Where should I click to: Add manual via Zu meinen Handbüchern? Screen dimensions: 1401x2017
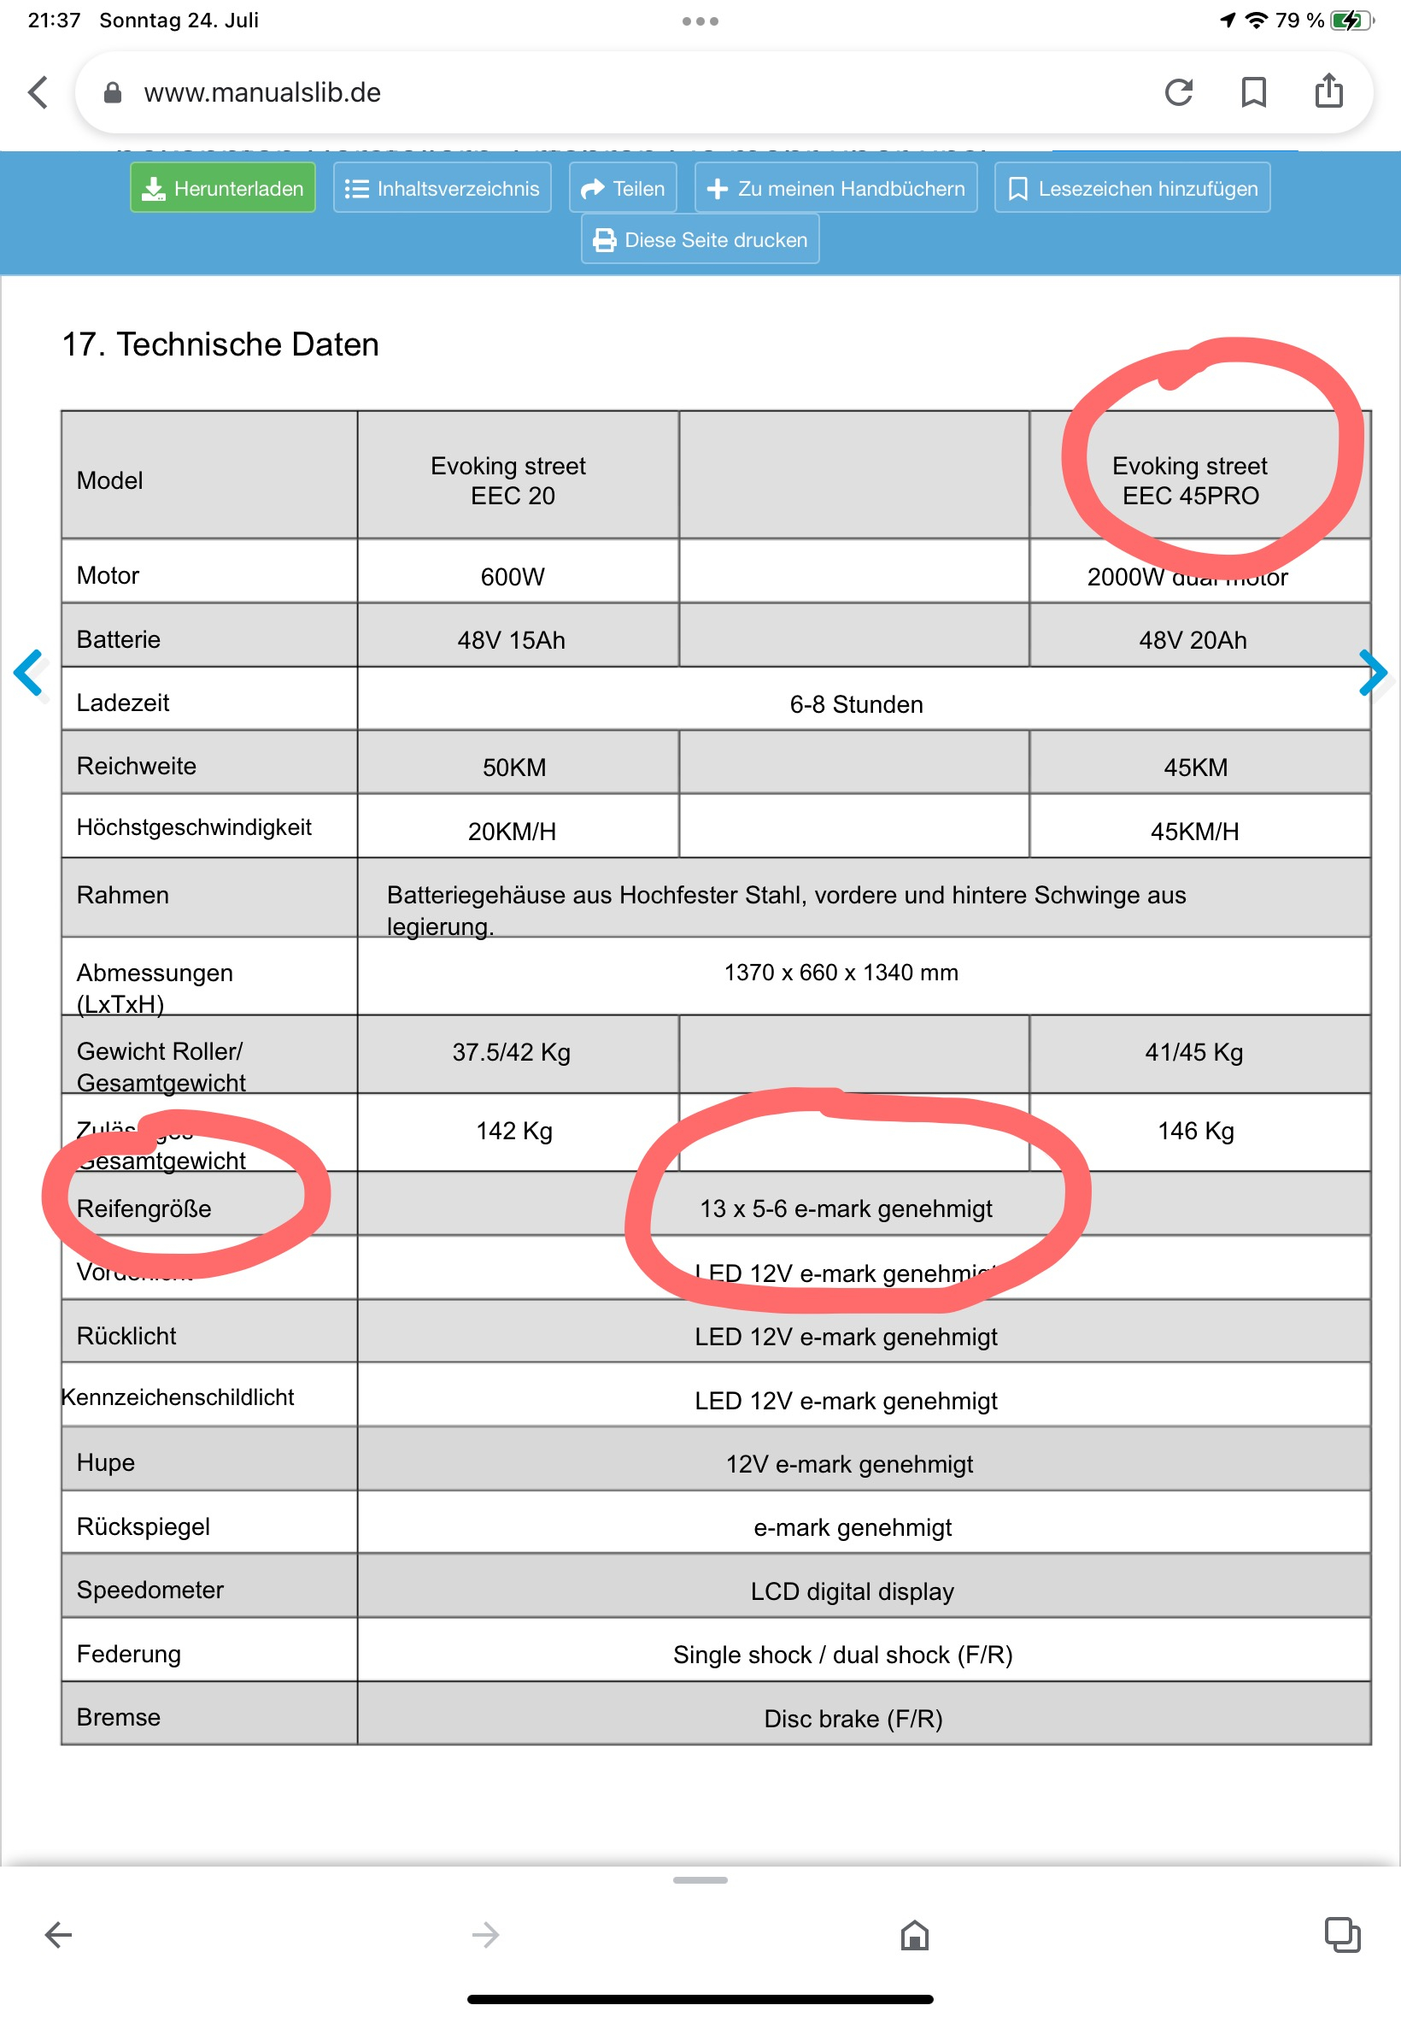click(x=835, y=188)
